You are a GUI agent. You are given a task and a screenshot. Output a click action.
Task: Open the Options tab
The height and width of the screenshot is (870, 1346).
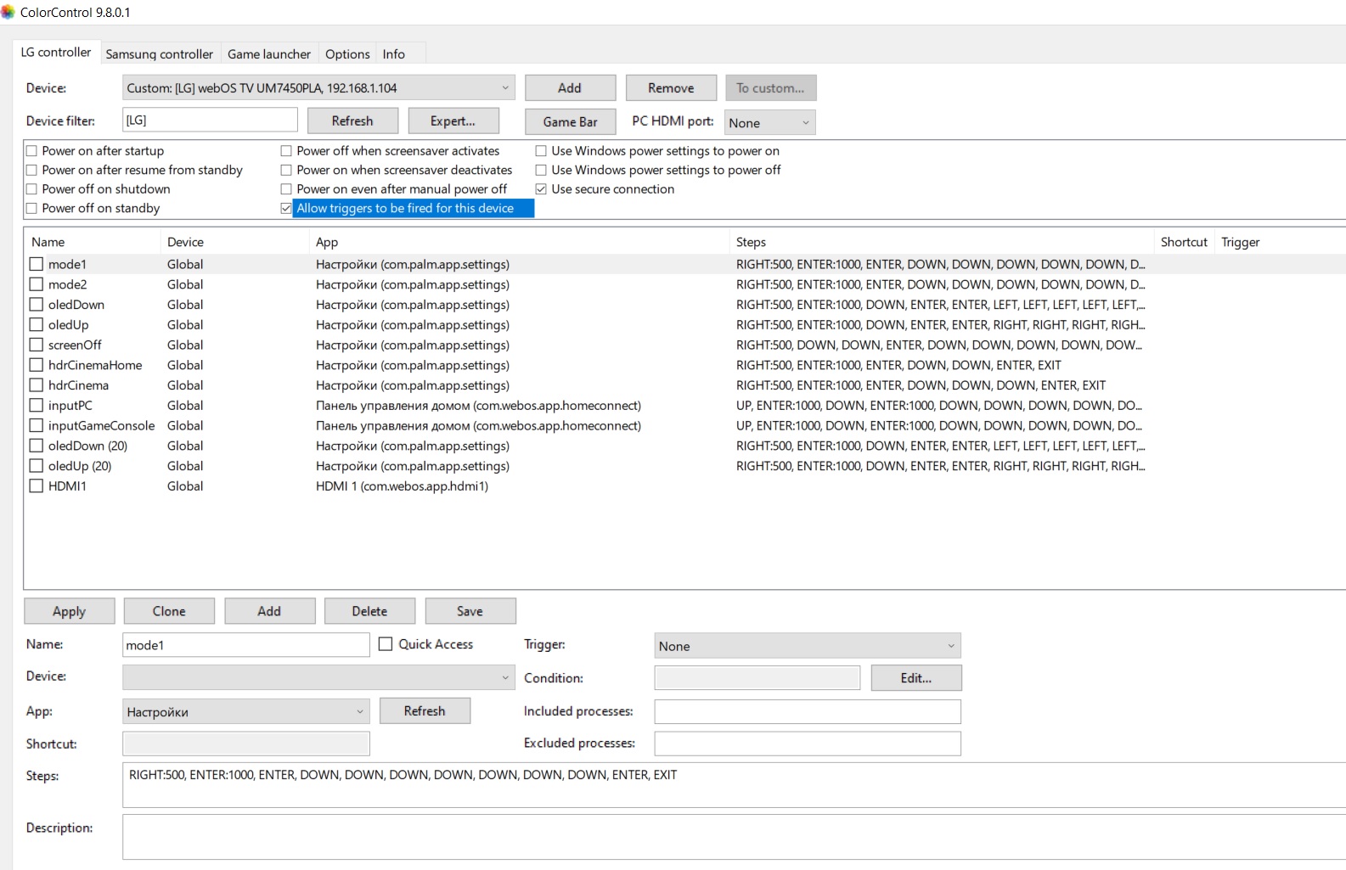[347, 53]
